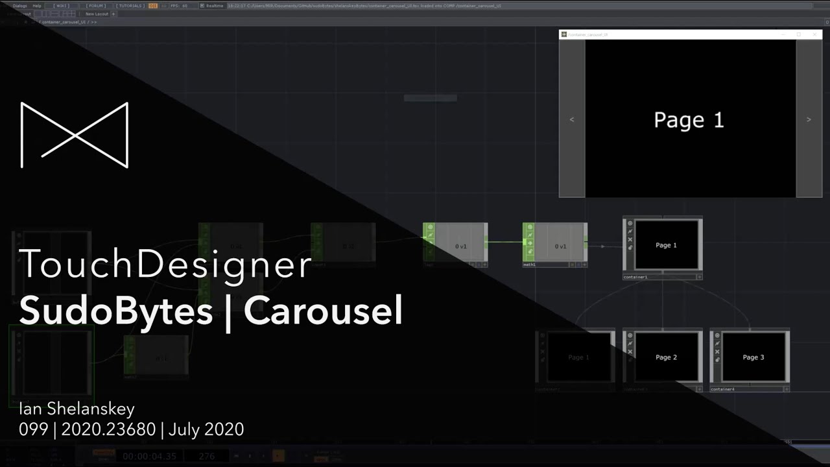This screenshot has width=830, height=467.
Task: Click the New Layout button
Action: click(97, 14)
